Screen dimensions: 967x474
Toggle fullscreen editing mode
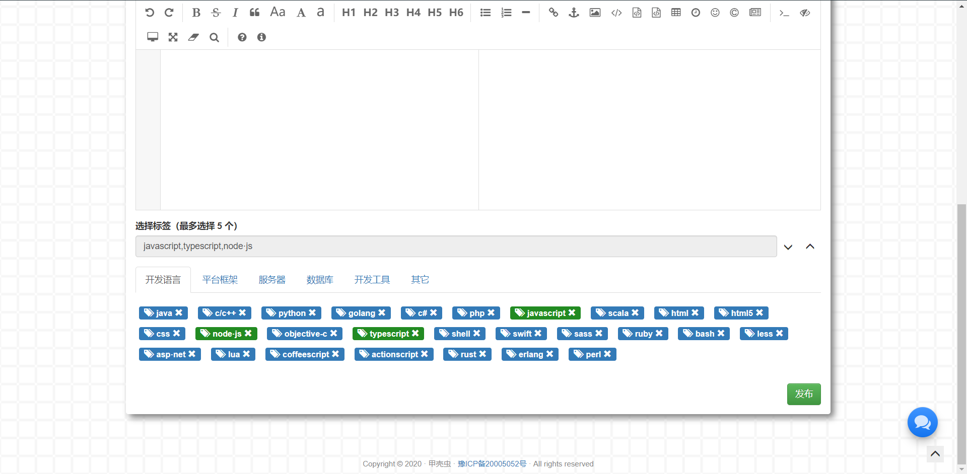pyautogui.click(x=173, y=37)
